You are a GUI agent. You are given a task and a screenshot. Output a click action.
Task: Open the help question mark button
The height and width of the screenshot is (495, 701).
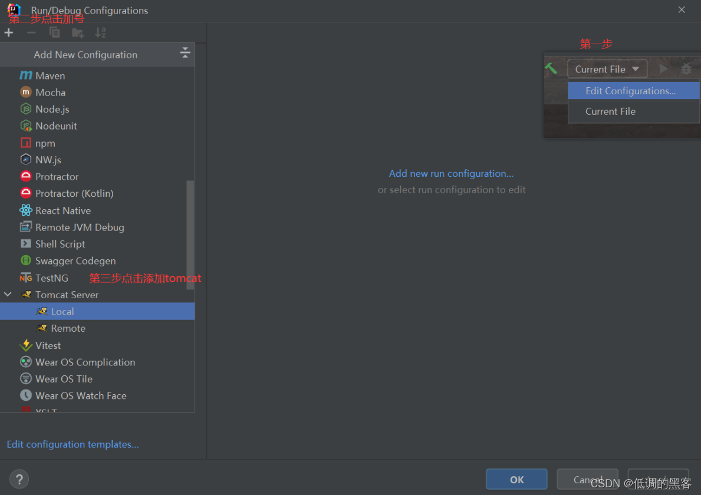tap(19, 479)
